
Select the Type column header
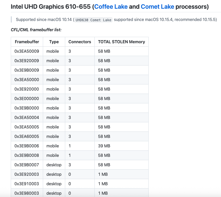(x=54, y=42)
